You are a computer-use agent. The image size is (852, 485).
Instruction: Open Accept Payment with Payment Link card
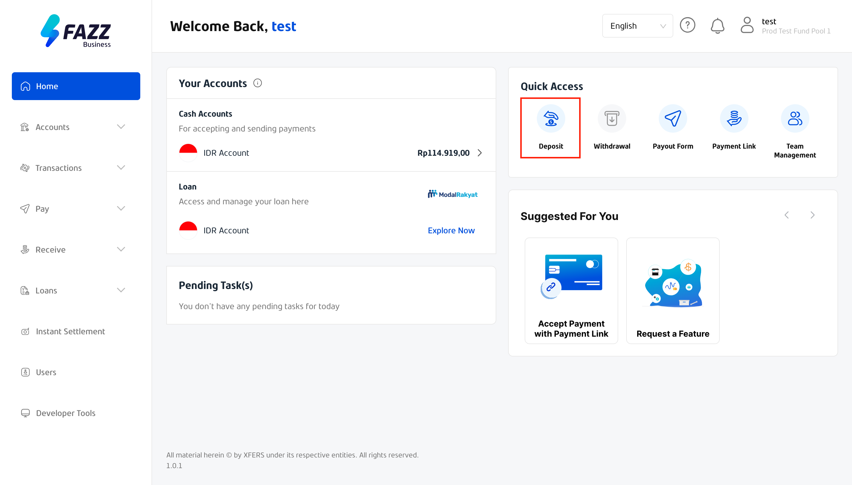click(571, 290)
